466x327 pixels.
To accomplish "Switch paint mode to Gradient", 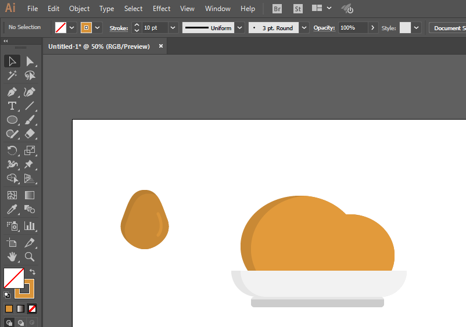I will tap(20, 308).
